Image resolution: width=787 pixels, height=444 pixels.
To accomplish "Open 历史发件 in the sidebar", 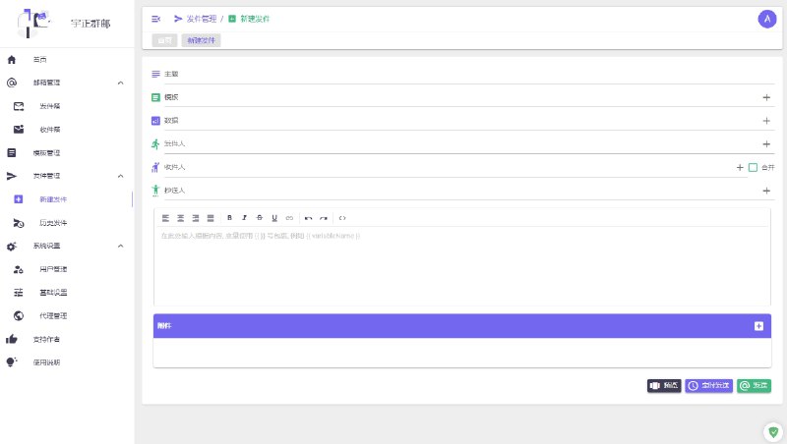I will [52, 223].
